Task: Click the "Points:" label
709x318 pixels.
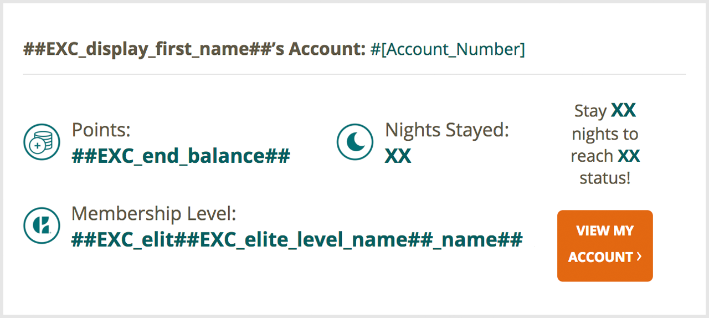Action: point(101,130)
